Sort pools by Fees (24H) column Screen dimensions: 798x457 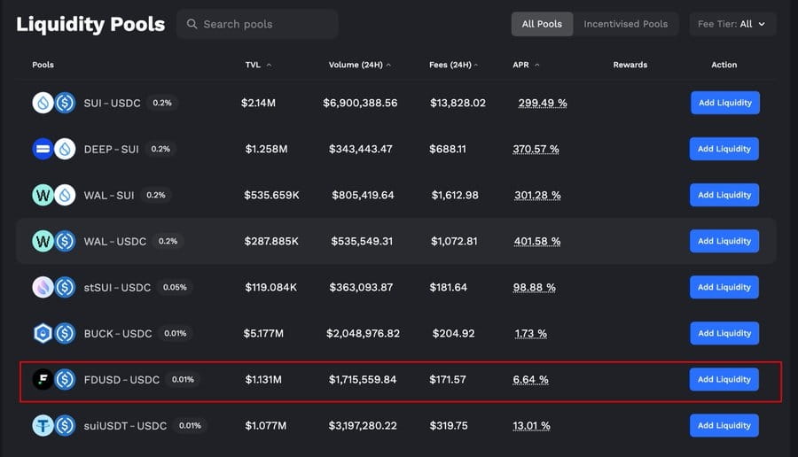coord(453,65)
